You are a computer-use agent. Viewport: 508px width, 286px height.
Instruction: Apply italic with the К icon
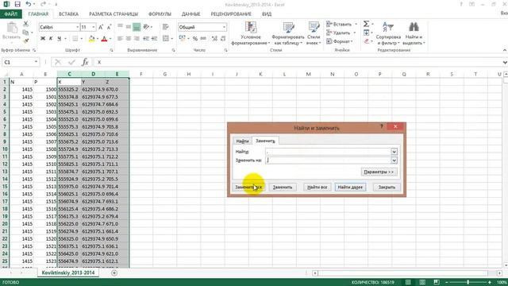click(x=51, y=38)
